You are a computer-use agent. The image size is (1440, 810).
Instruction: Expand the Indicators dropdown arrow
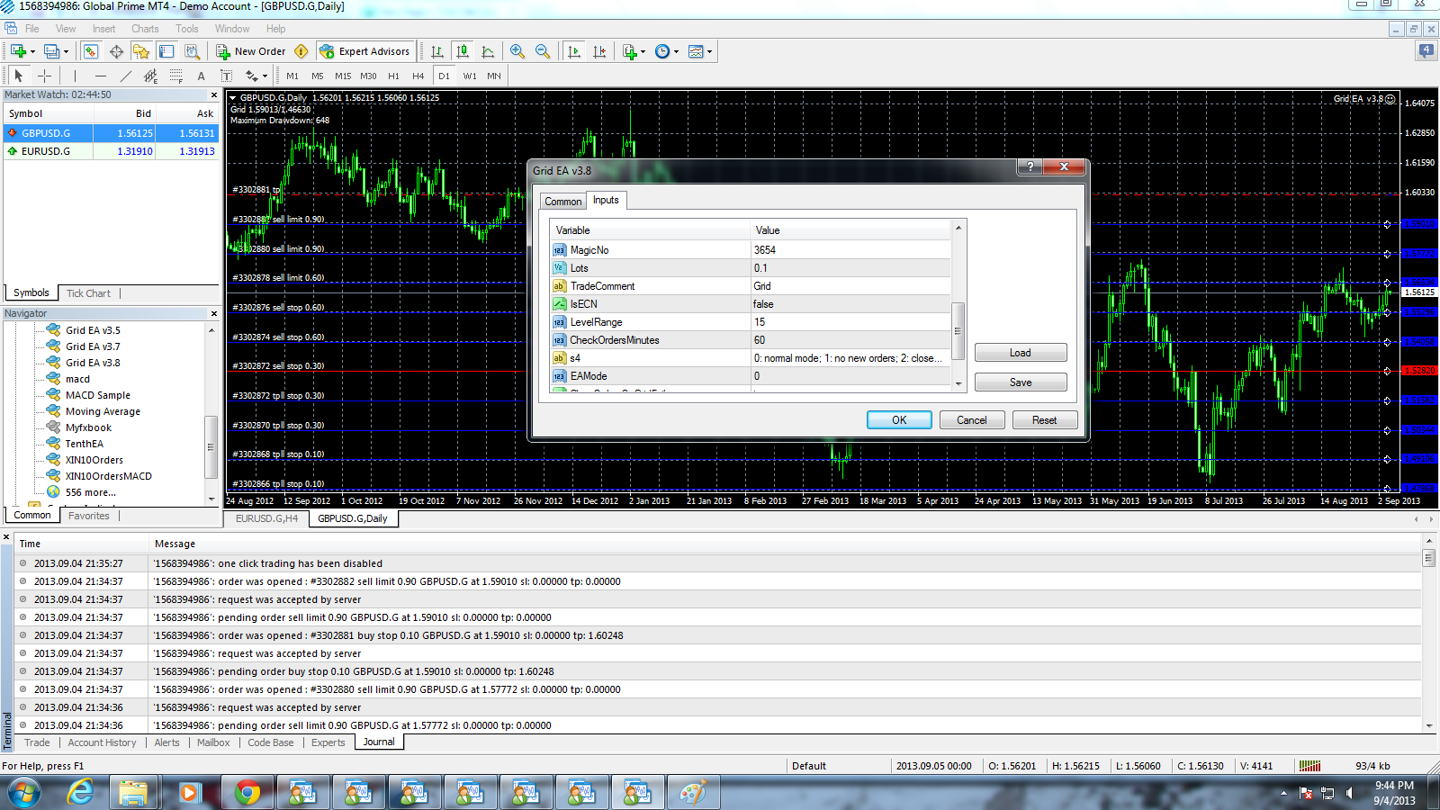tap(643, 51)
